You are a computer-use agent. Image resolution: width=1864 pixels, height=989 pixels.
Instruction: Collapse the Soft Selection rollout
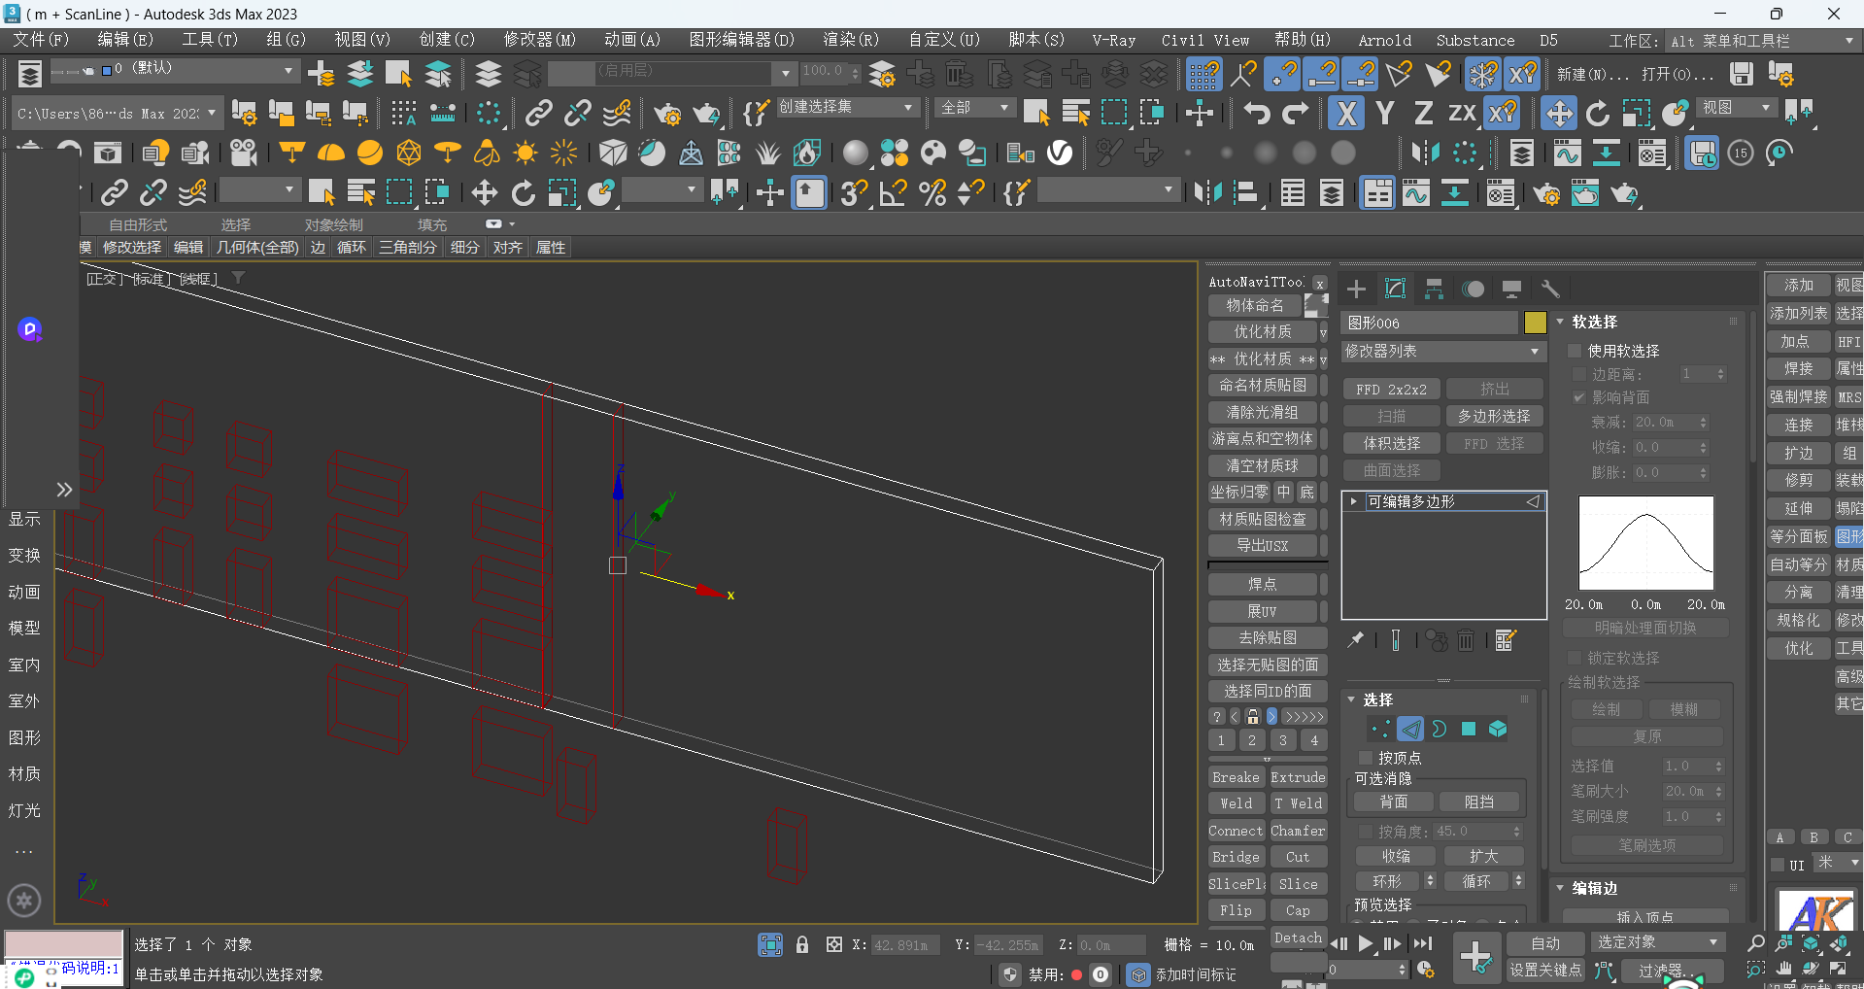1560,322
